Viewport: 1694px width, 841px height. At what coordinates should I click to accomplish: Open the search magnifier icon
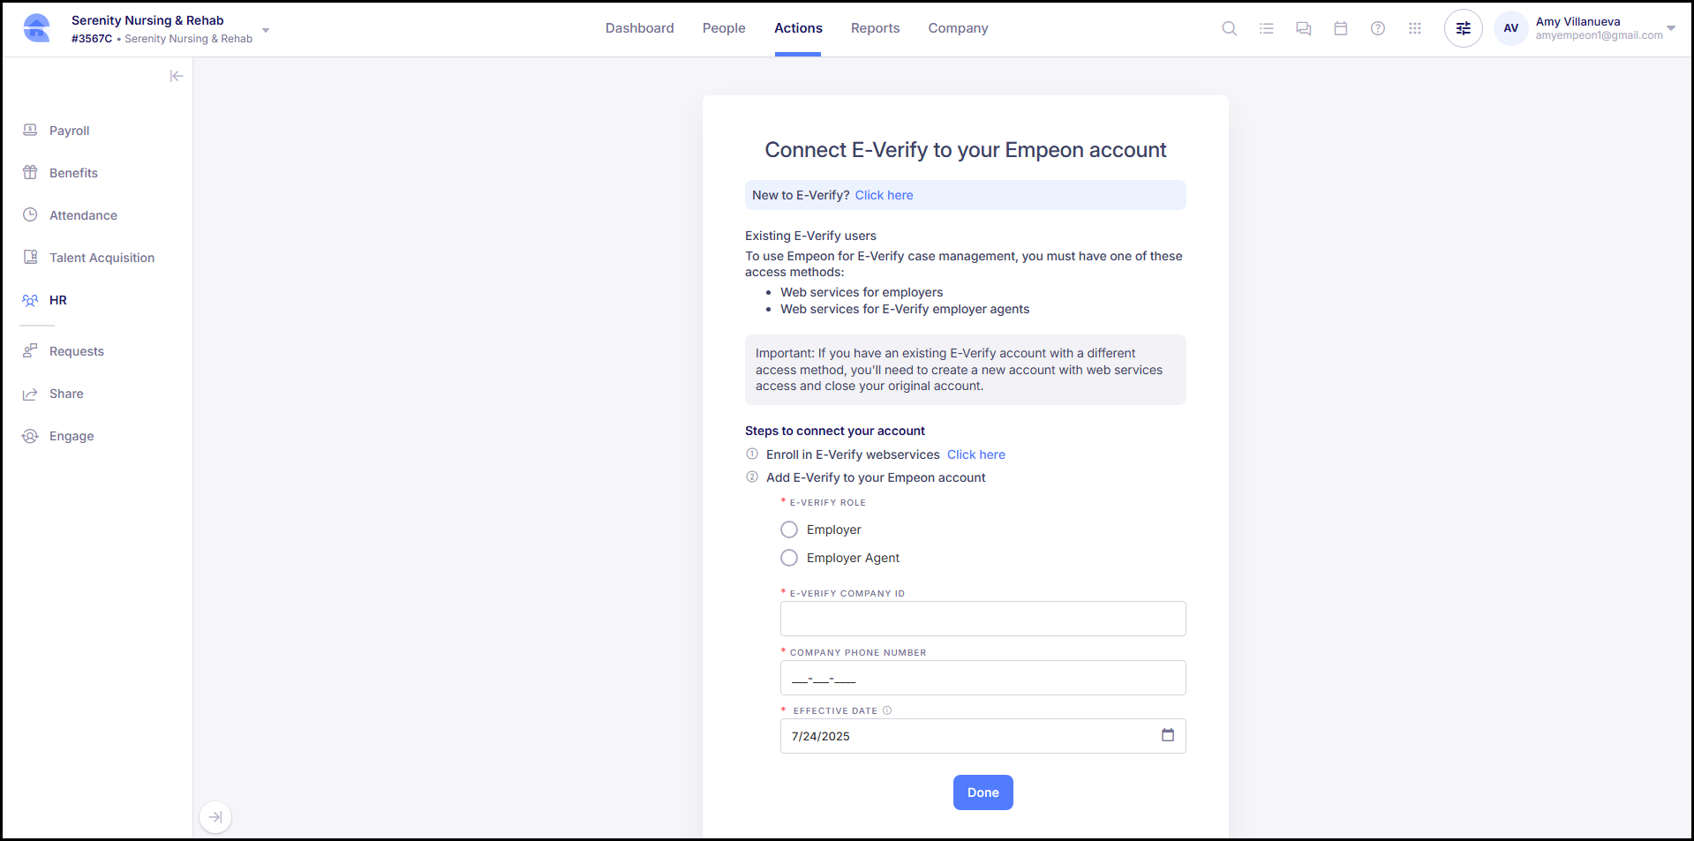tap(1229, 28)
